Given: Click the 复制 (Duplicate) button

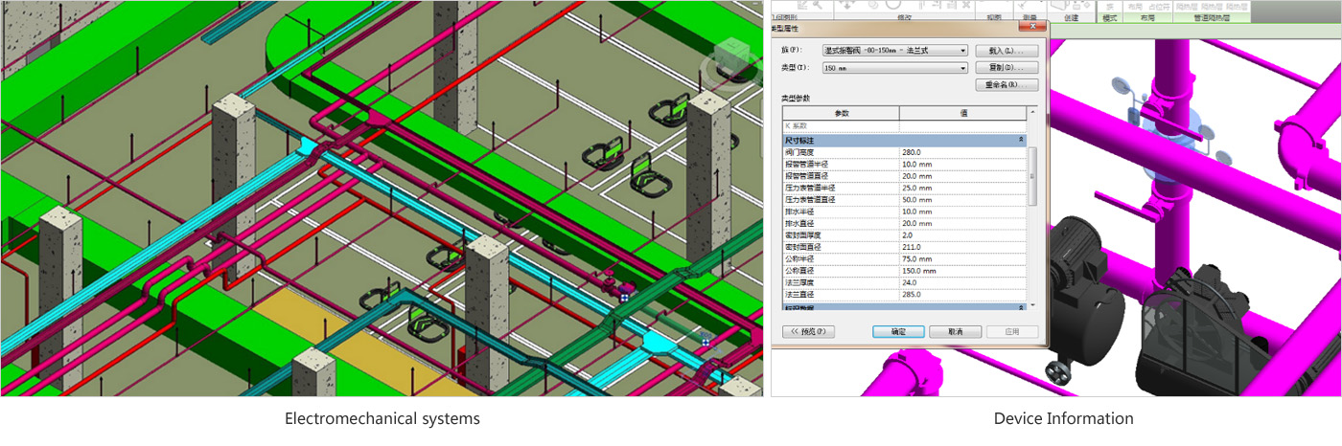Looking at the screenshot, I should [1006, 68].
